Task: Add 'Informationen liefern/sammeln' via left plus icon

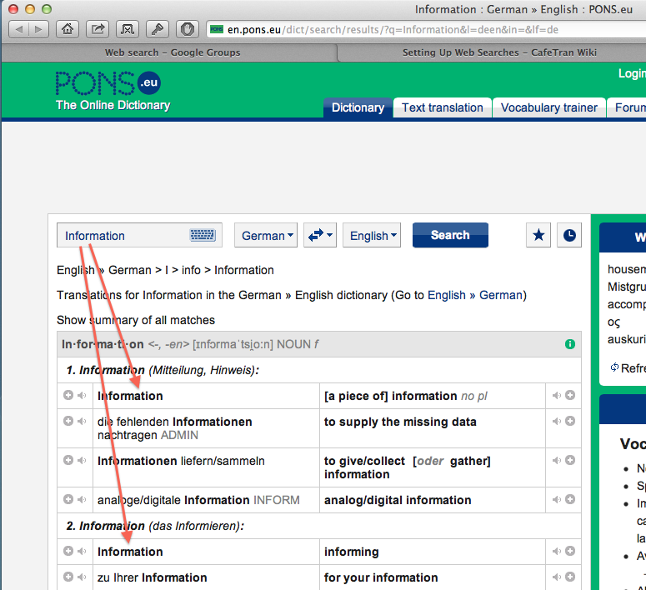Action: [x=68, y=461]
